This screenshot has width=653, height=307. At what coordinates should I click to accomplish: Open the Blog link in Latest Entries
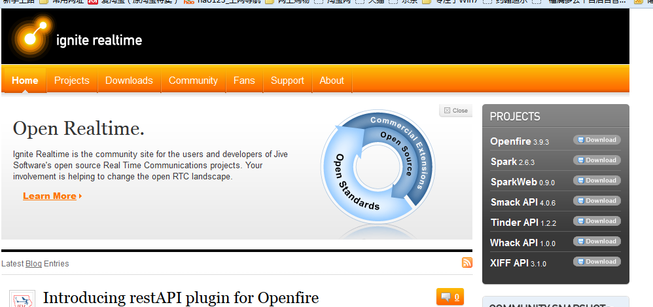pos(33,264)
